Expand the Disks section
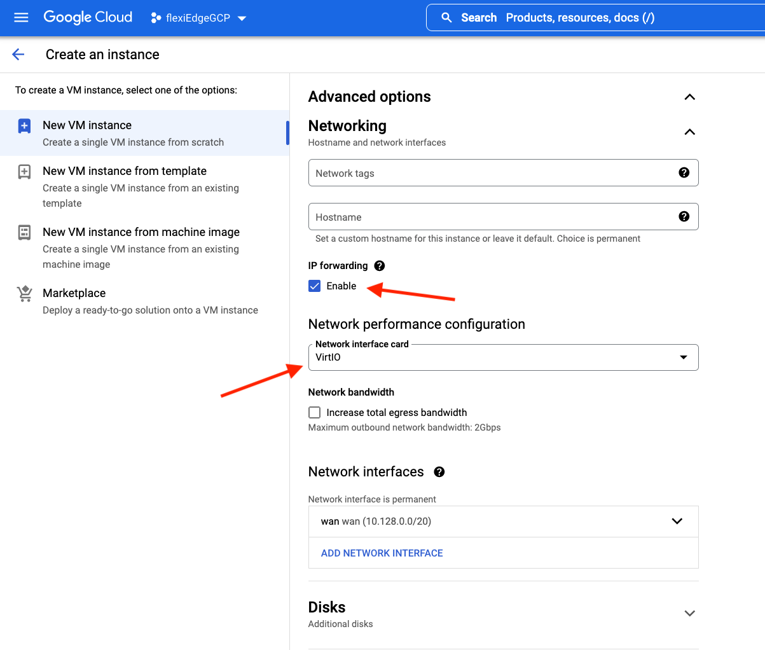The image size is (765, 650). [689, 613]
